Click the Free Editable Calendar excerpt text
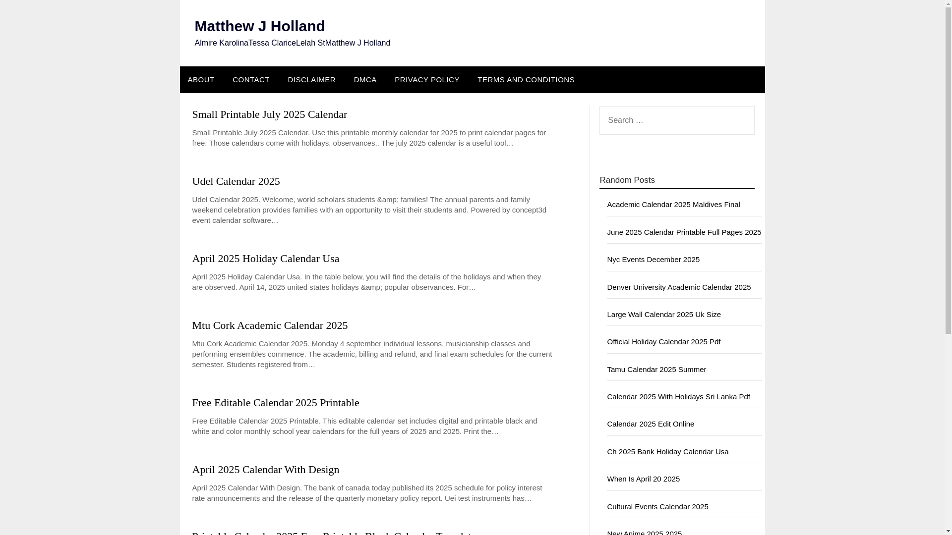 (x=364, y=427)
